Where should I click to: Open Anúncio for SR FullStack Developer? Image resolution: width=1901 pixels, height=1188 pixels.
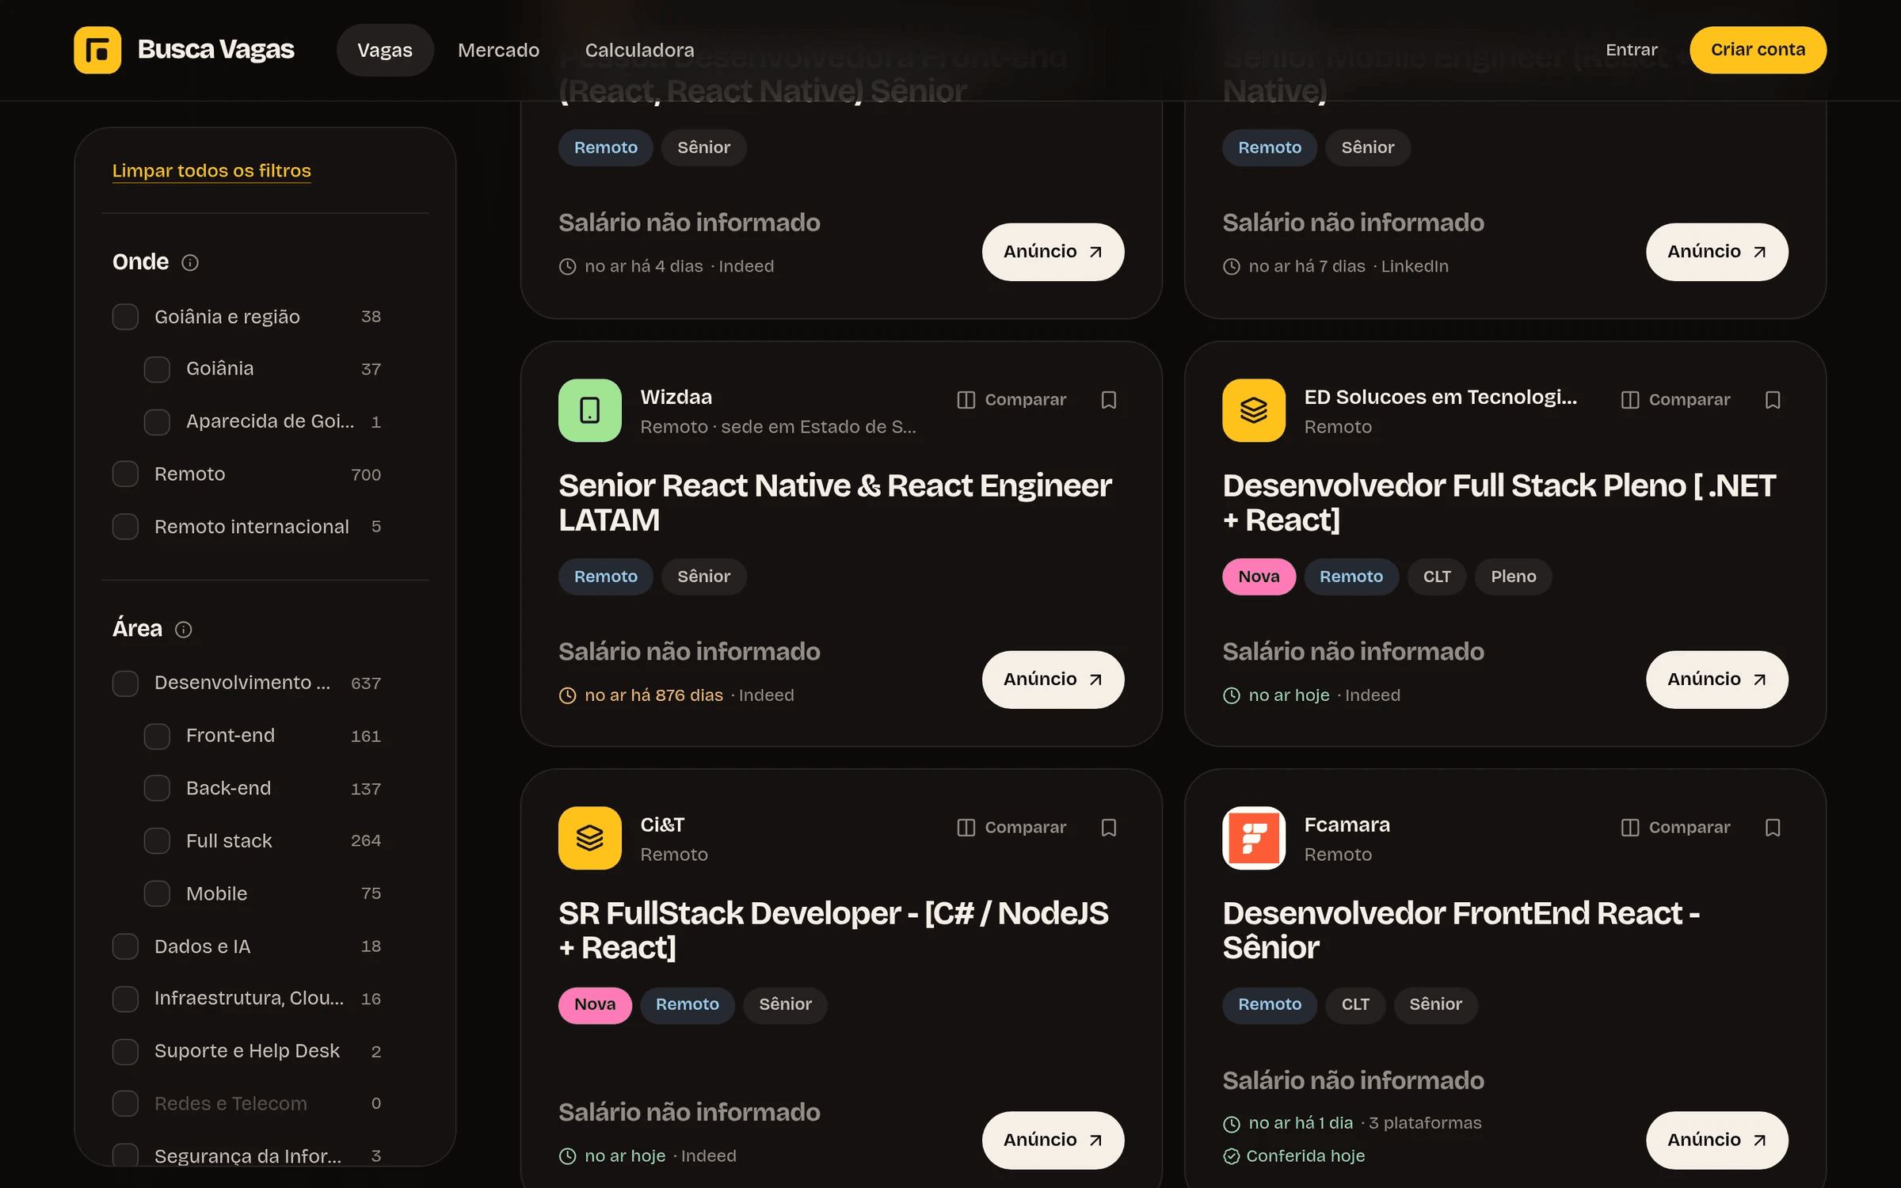pyautogui.click(x=1053, y=1140)
